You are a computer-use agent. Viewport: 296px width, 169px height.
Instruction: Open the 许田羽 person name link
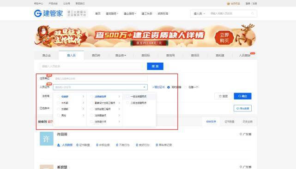point(62,134)
